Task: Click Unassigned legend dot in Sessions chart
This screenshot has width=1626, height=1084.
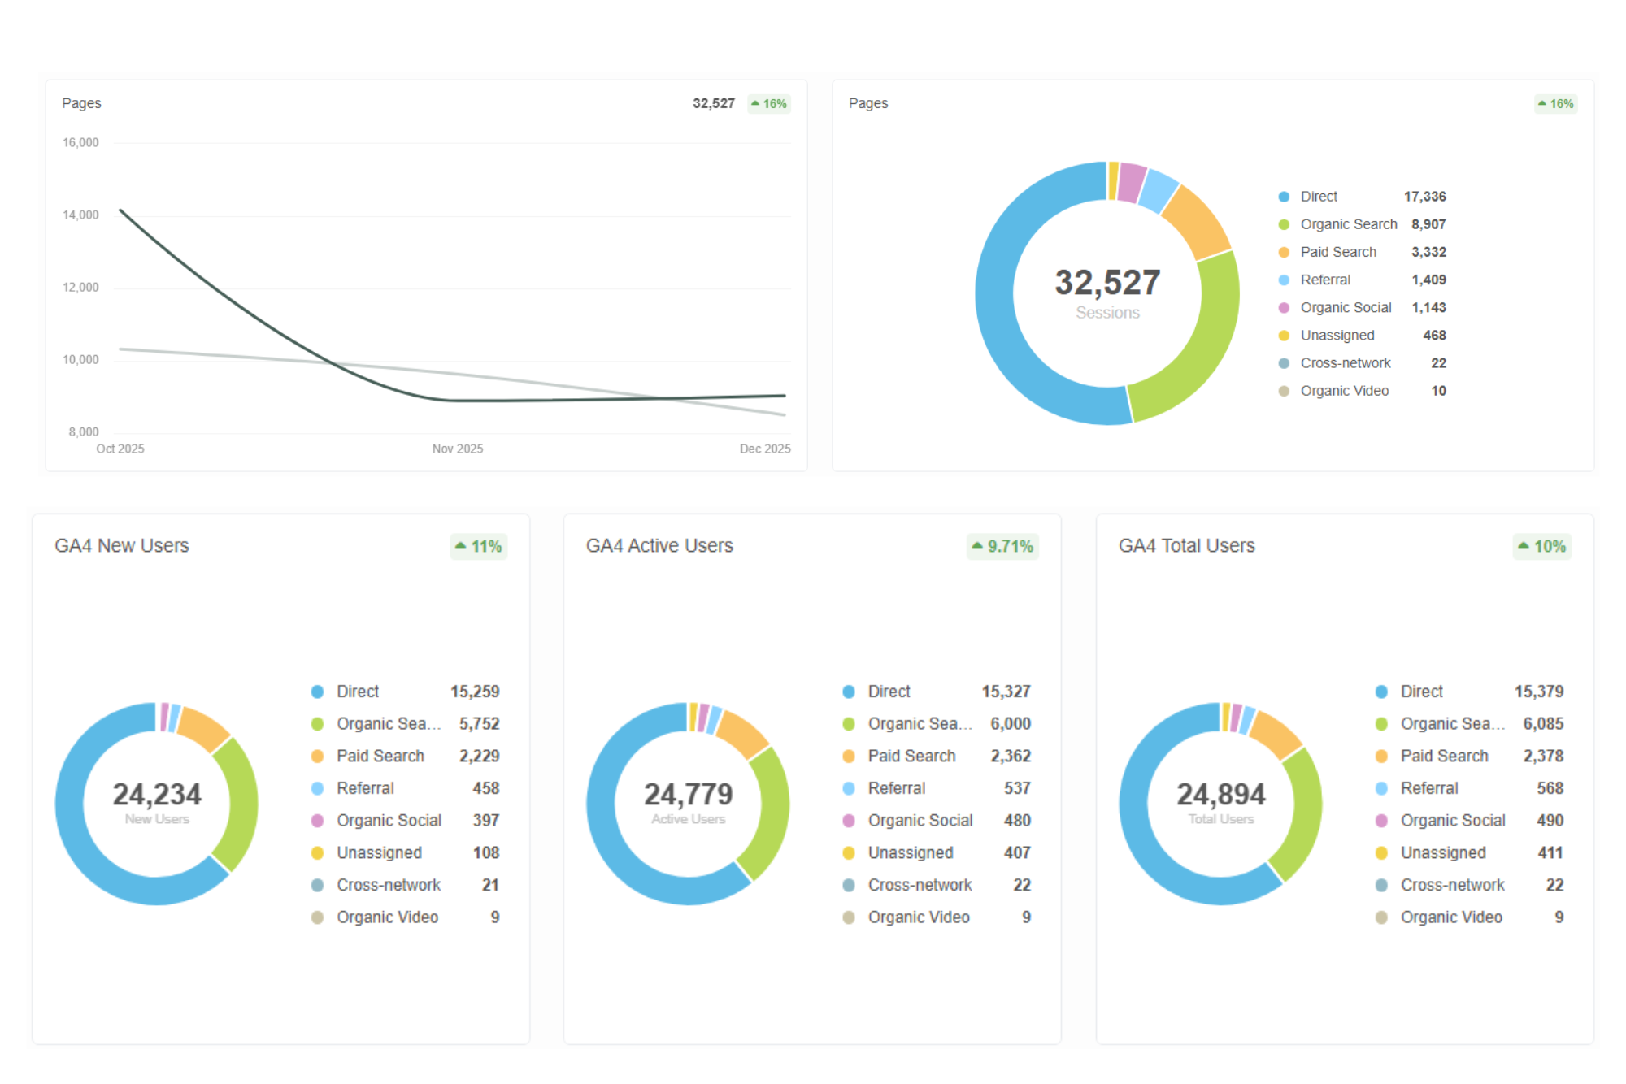Action: (1284, 336)
